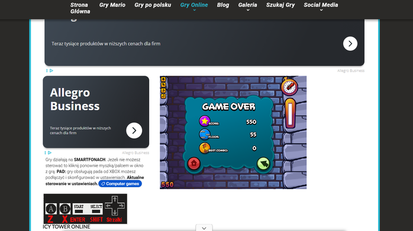Toggle the second small yellow game corner icon

tap(163, 84)
